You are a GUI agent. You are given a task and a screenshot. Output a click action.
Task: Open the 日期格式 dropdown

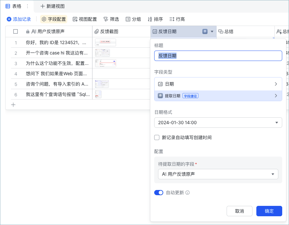click(x=218, y=123)
